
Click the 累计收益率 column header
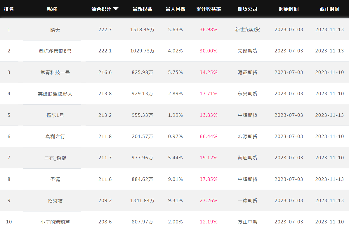point(209,9)
